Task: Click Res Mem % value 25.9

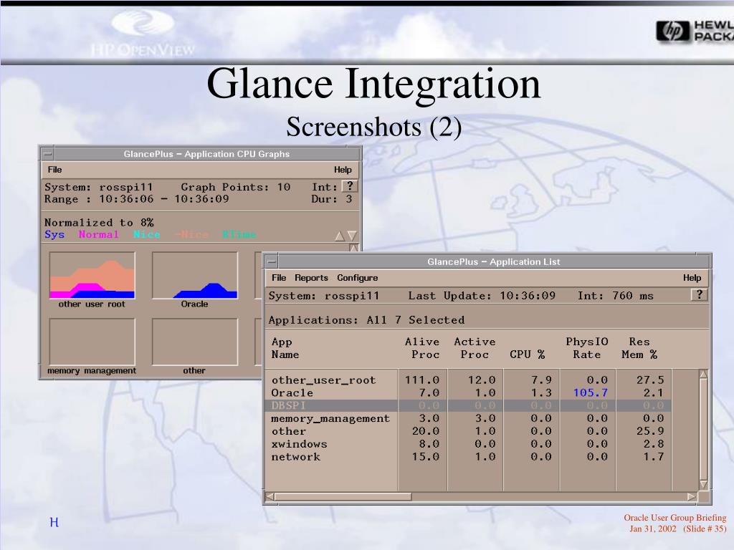Action: [x=649, y=431]
